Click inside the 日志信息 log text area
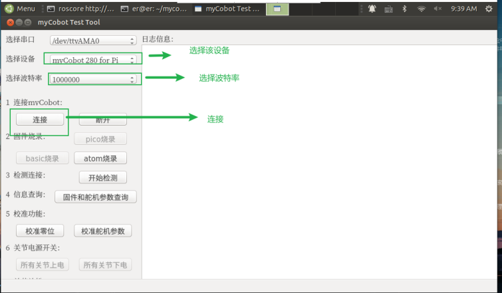The width and height of the screenshot is (502, 293). pyautogui.click(x=319, y=161)
